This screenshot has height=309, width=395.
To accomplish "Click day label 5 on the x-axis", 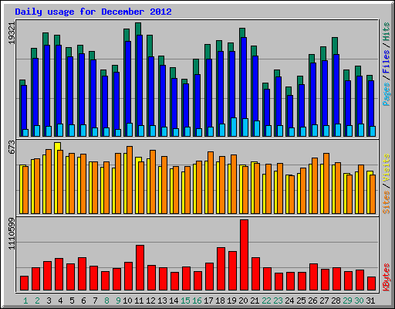I will (x=72, y=301).
